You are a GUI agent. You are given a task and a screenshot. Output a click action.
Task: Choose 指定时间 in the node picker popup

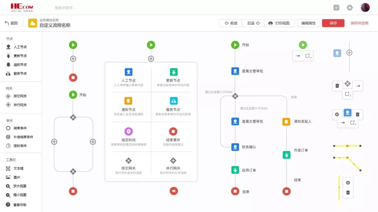128,135
